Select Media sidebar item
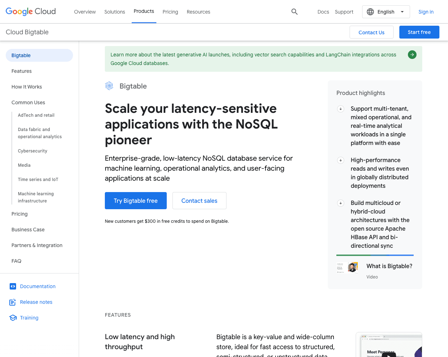The height and width of the screenshot is (357, 448). click(24, 165)
